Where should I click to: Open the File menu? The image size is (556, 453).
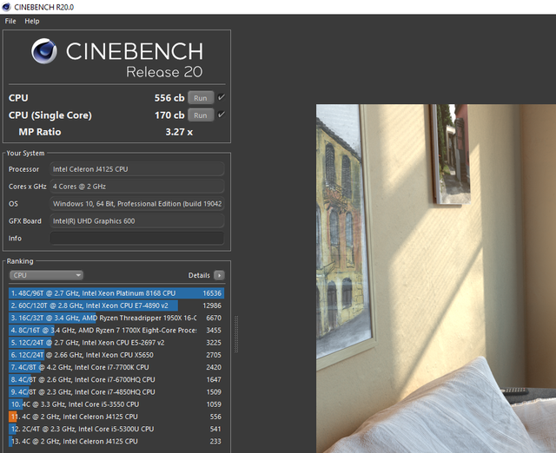coord(10,21)
